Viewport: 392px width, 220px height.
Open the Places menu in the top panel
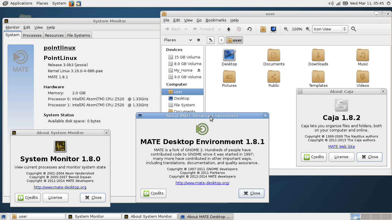click(42, 3)
